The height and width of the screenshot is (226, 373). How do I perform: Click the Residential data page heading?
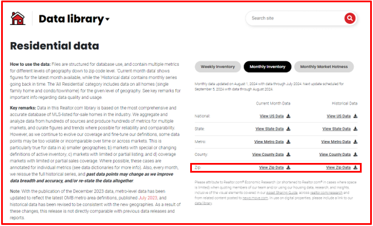tap(55, 46)
